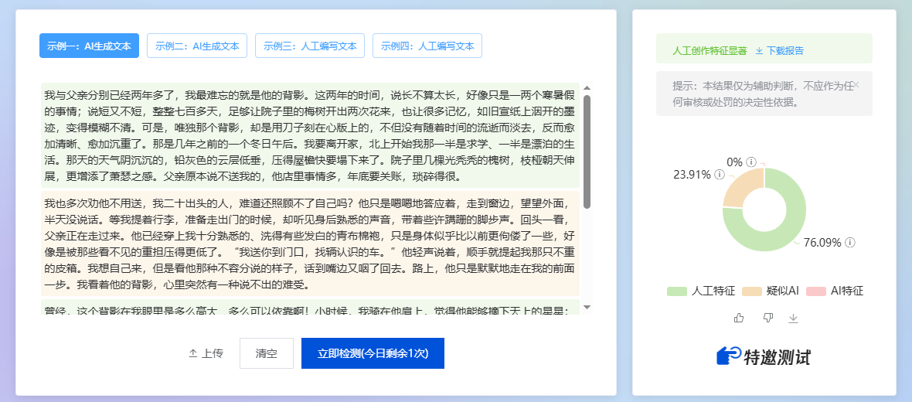Select tab 示例一:AI生成文本
The image size is (912, 402).
click(89, 46)
